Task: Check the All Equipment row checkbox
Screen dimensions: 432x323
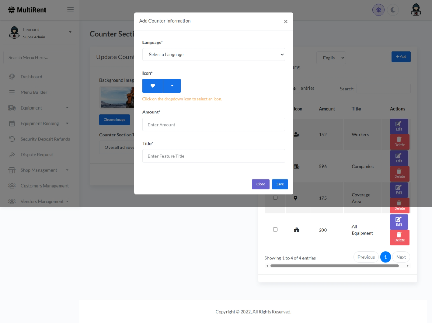Action: pos(275,230)
